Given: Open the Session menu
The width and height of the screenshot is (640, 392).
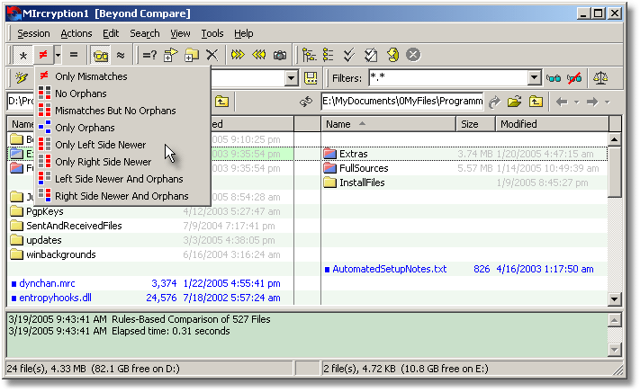Looking at the screenshot, I should click(x=33, y=33).
